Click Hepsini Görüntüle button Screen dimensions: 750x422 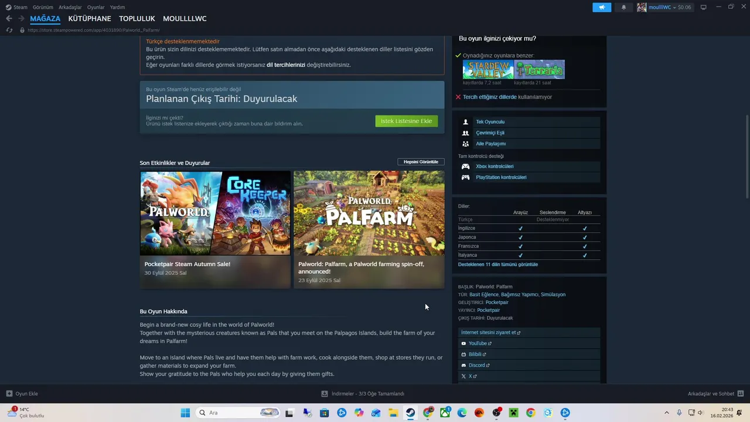point(421,162)
